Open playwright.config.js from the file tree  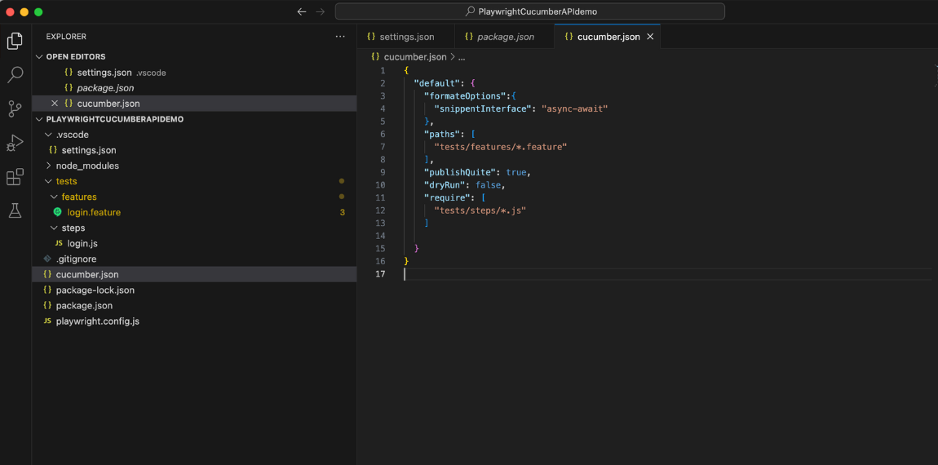click(97, 321)
